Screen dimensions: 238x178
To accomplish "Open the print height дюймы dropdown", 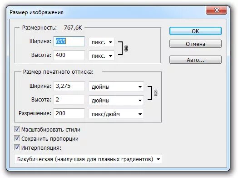I will click(x=116, y=100).
